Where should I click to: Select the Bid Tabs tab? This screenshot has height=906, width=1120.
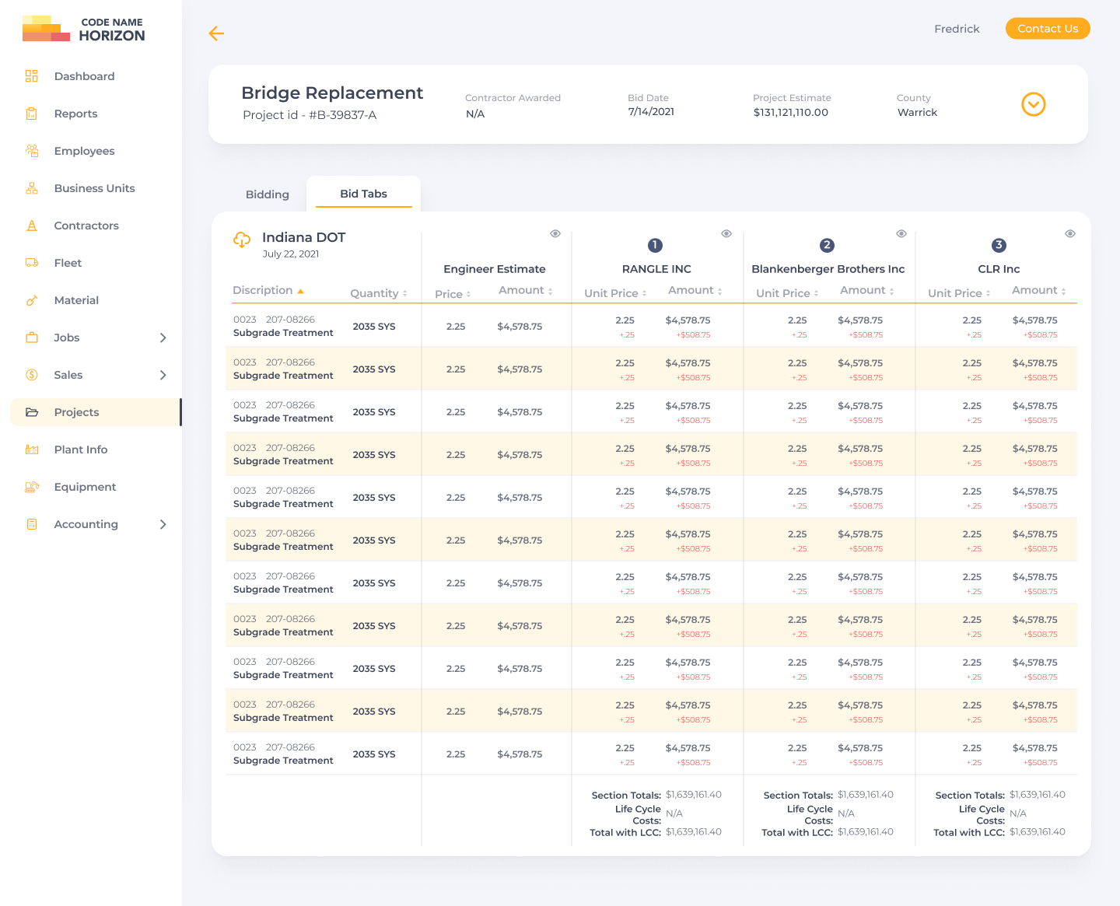click(363, 194)
